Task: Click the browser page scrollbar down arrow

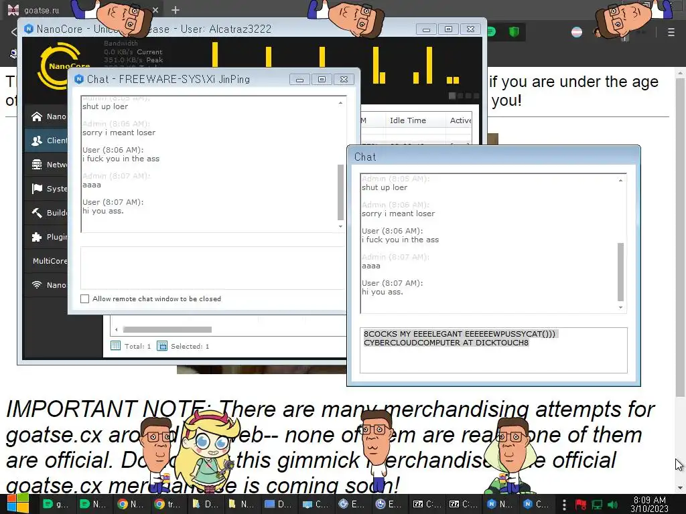Action: pos(679,488)
